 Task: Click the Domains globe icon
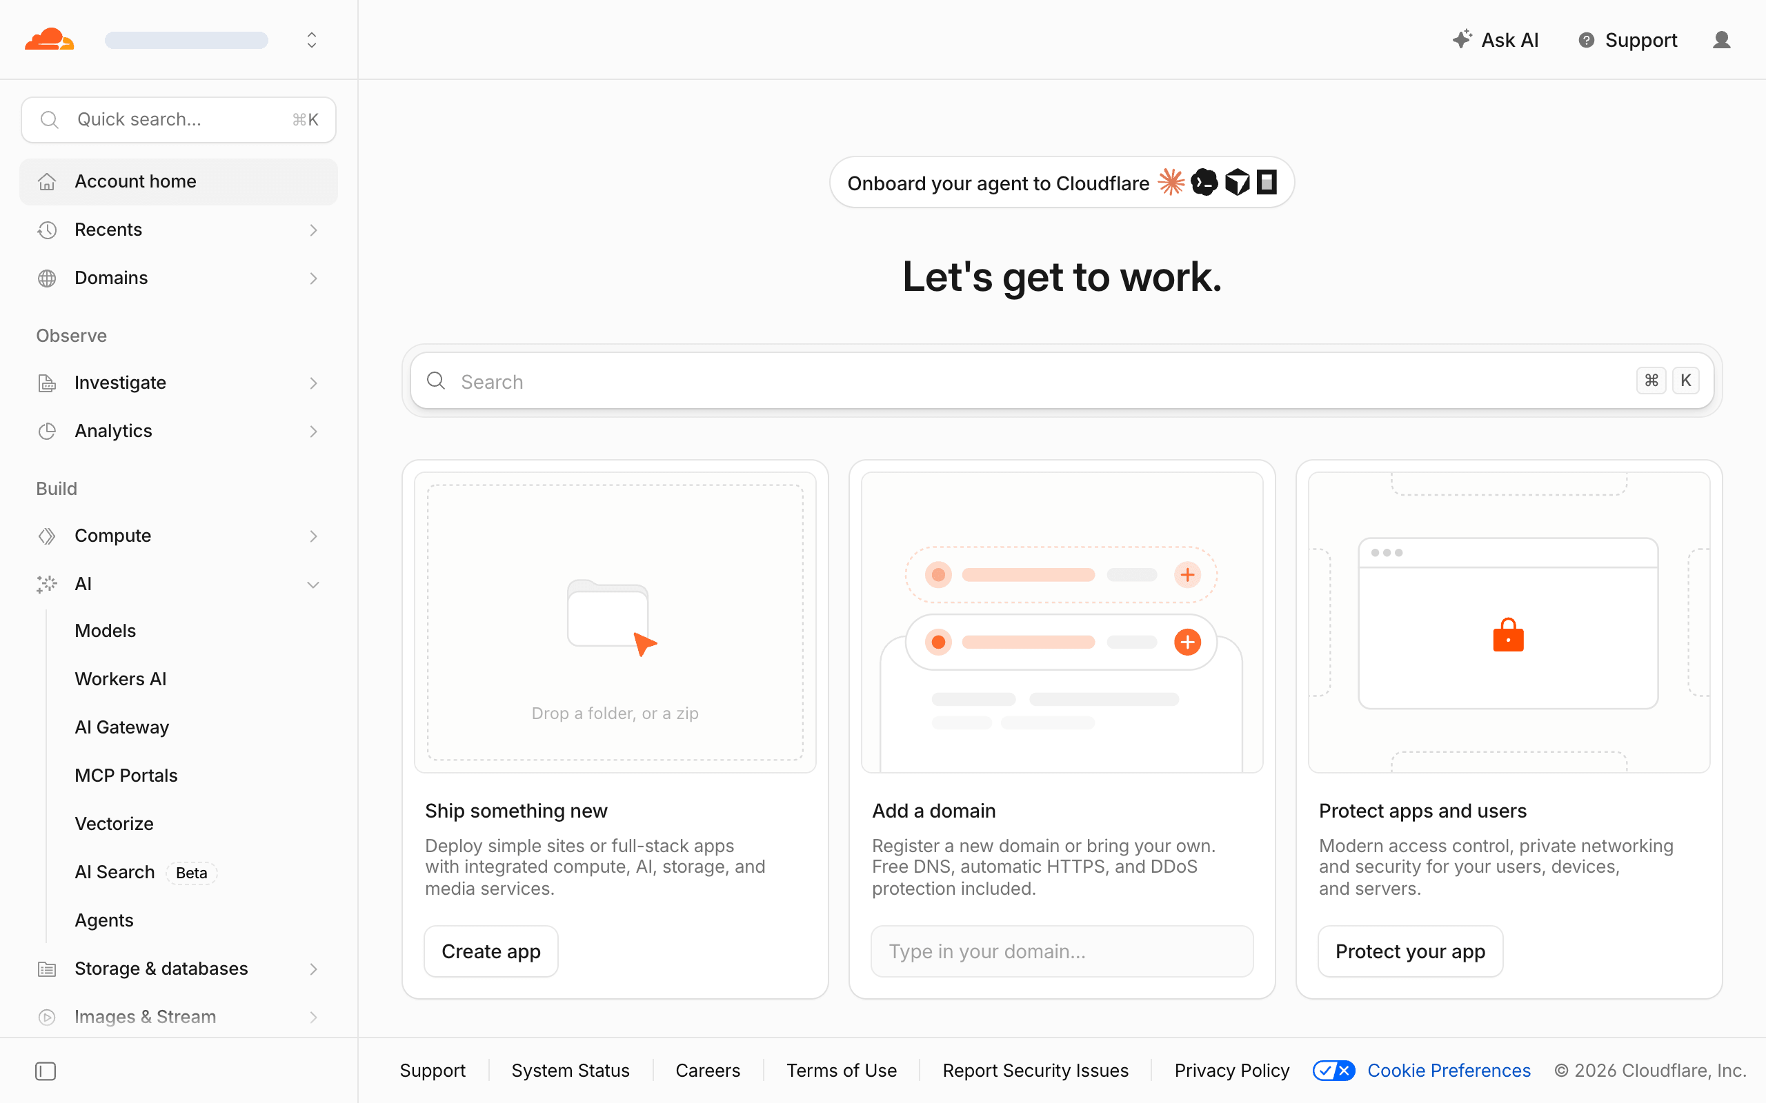tap(47, 278)
